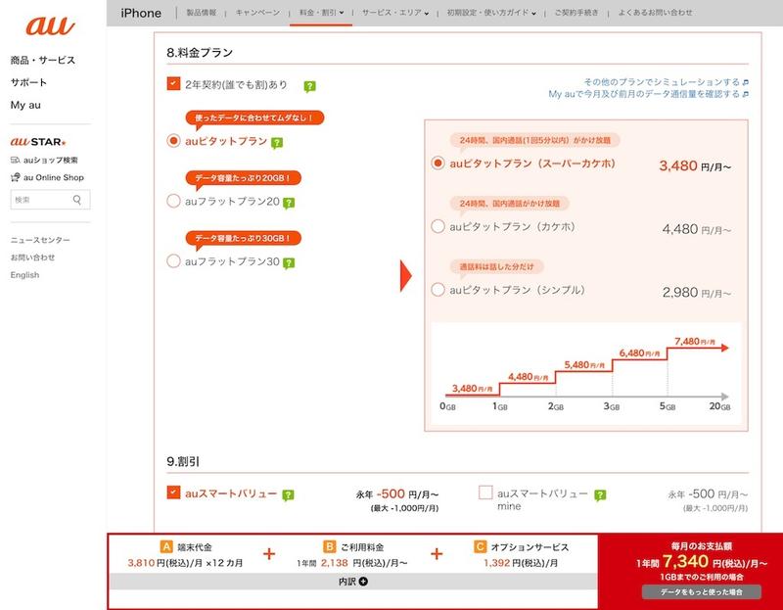Open 商品・サービス in sidebar
The height and width of the screenshot is (610, 783).
point(43,60)
